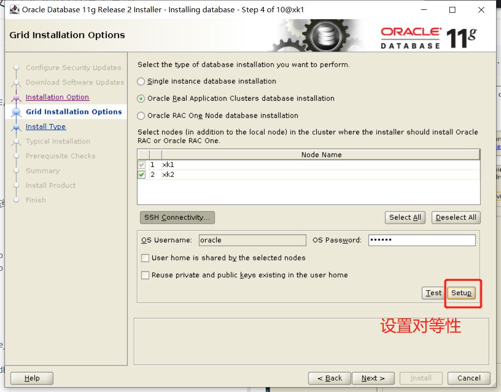This screenshot has width=501, height=392.
Task: Enable User home is shared option
Action: point(145,258)
